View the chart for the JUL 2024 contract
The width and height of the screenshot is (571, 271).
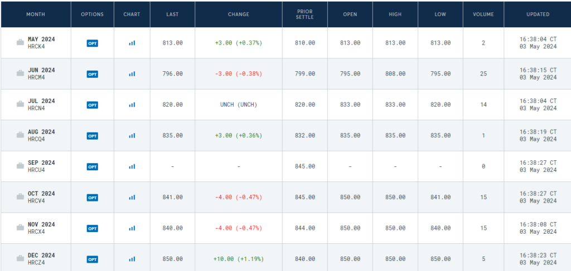[x=132, y=105]
